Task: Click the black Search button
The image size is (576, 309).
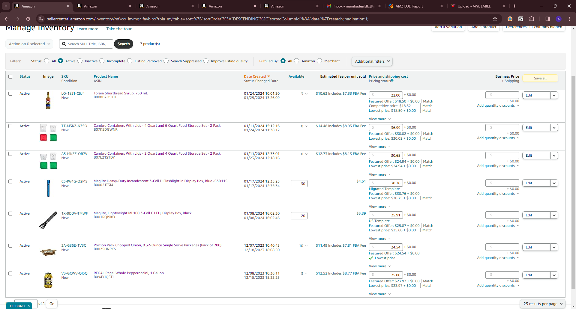Action: [124, 44]
